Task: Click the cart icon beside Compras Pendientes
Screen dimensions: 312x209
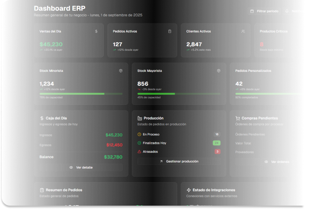Action: [238, 118]
